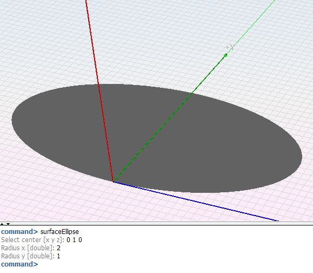Viewport: 313px width, 273px height.
Task: Click the Radius x [double] label
Action: tap(28, 248)
